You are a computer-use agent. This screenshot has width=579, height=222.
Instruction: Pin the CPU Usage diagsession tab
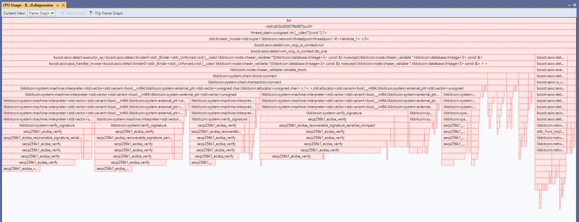tap(58, 5)
